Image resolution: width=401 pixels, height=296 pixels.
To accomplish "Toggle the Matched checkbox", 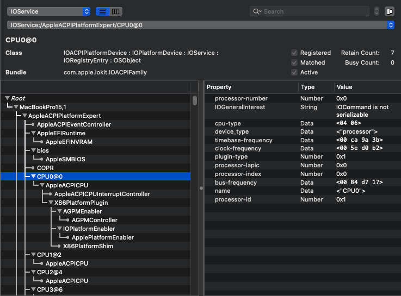I will pyautogui.click(x=294, y=62).
